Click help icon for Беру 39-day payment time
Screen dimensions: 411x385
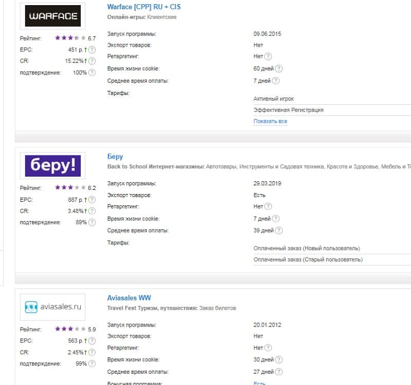(279, 230)
